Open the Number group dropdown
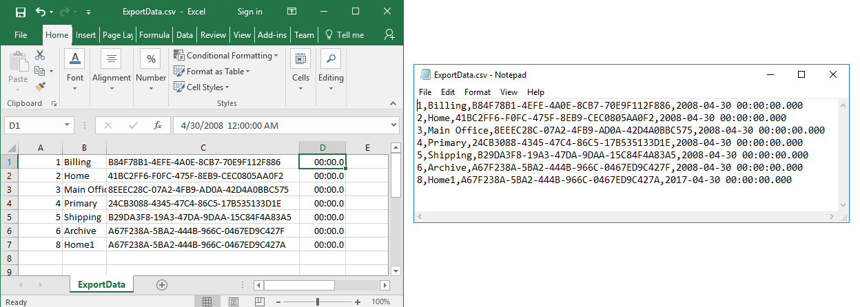 pyautogui.click(x=151, y=71)
